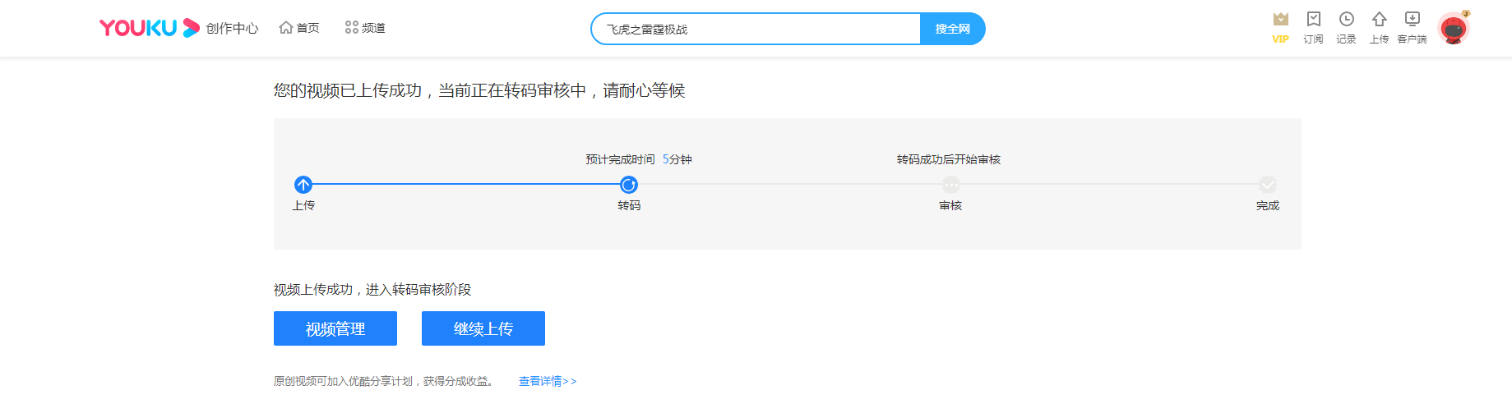Click the 完成 checkmark step icon
Image resolution: width=1512 pixels, height=413 pixels.
click(x=1268, y=185)
